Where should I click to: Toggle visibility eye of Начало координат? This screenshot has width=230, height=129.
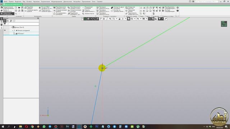(x=5, y=30)
